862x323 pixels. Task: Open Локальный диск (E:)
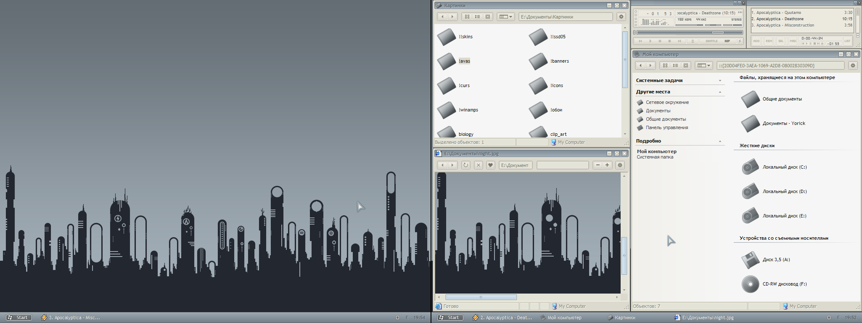774,216
